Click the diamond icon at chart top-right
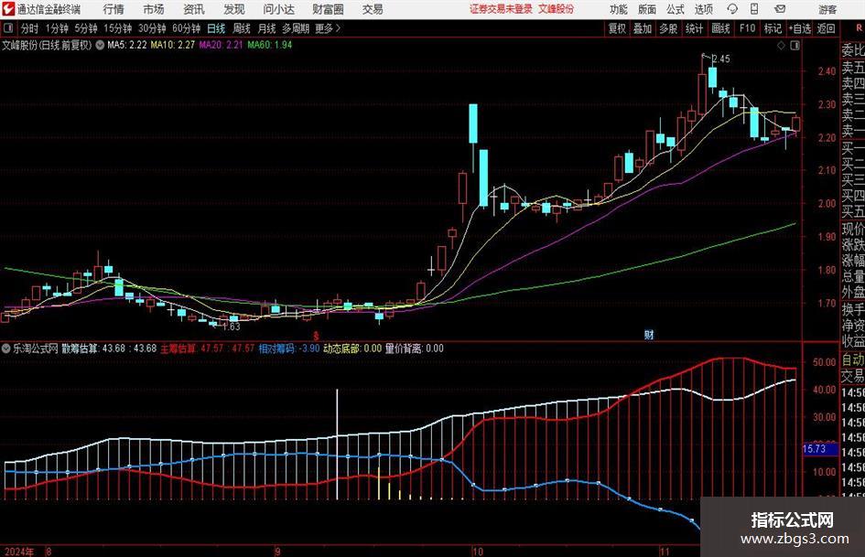 click(781, 46)
